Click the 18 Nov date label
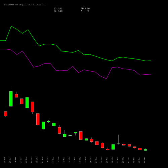 point(80,160)
